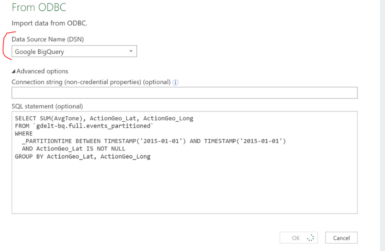385x251 pixels.
Task: Click the Import data from ODBC subtitle
Action: pos(50,23)
